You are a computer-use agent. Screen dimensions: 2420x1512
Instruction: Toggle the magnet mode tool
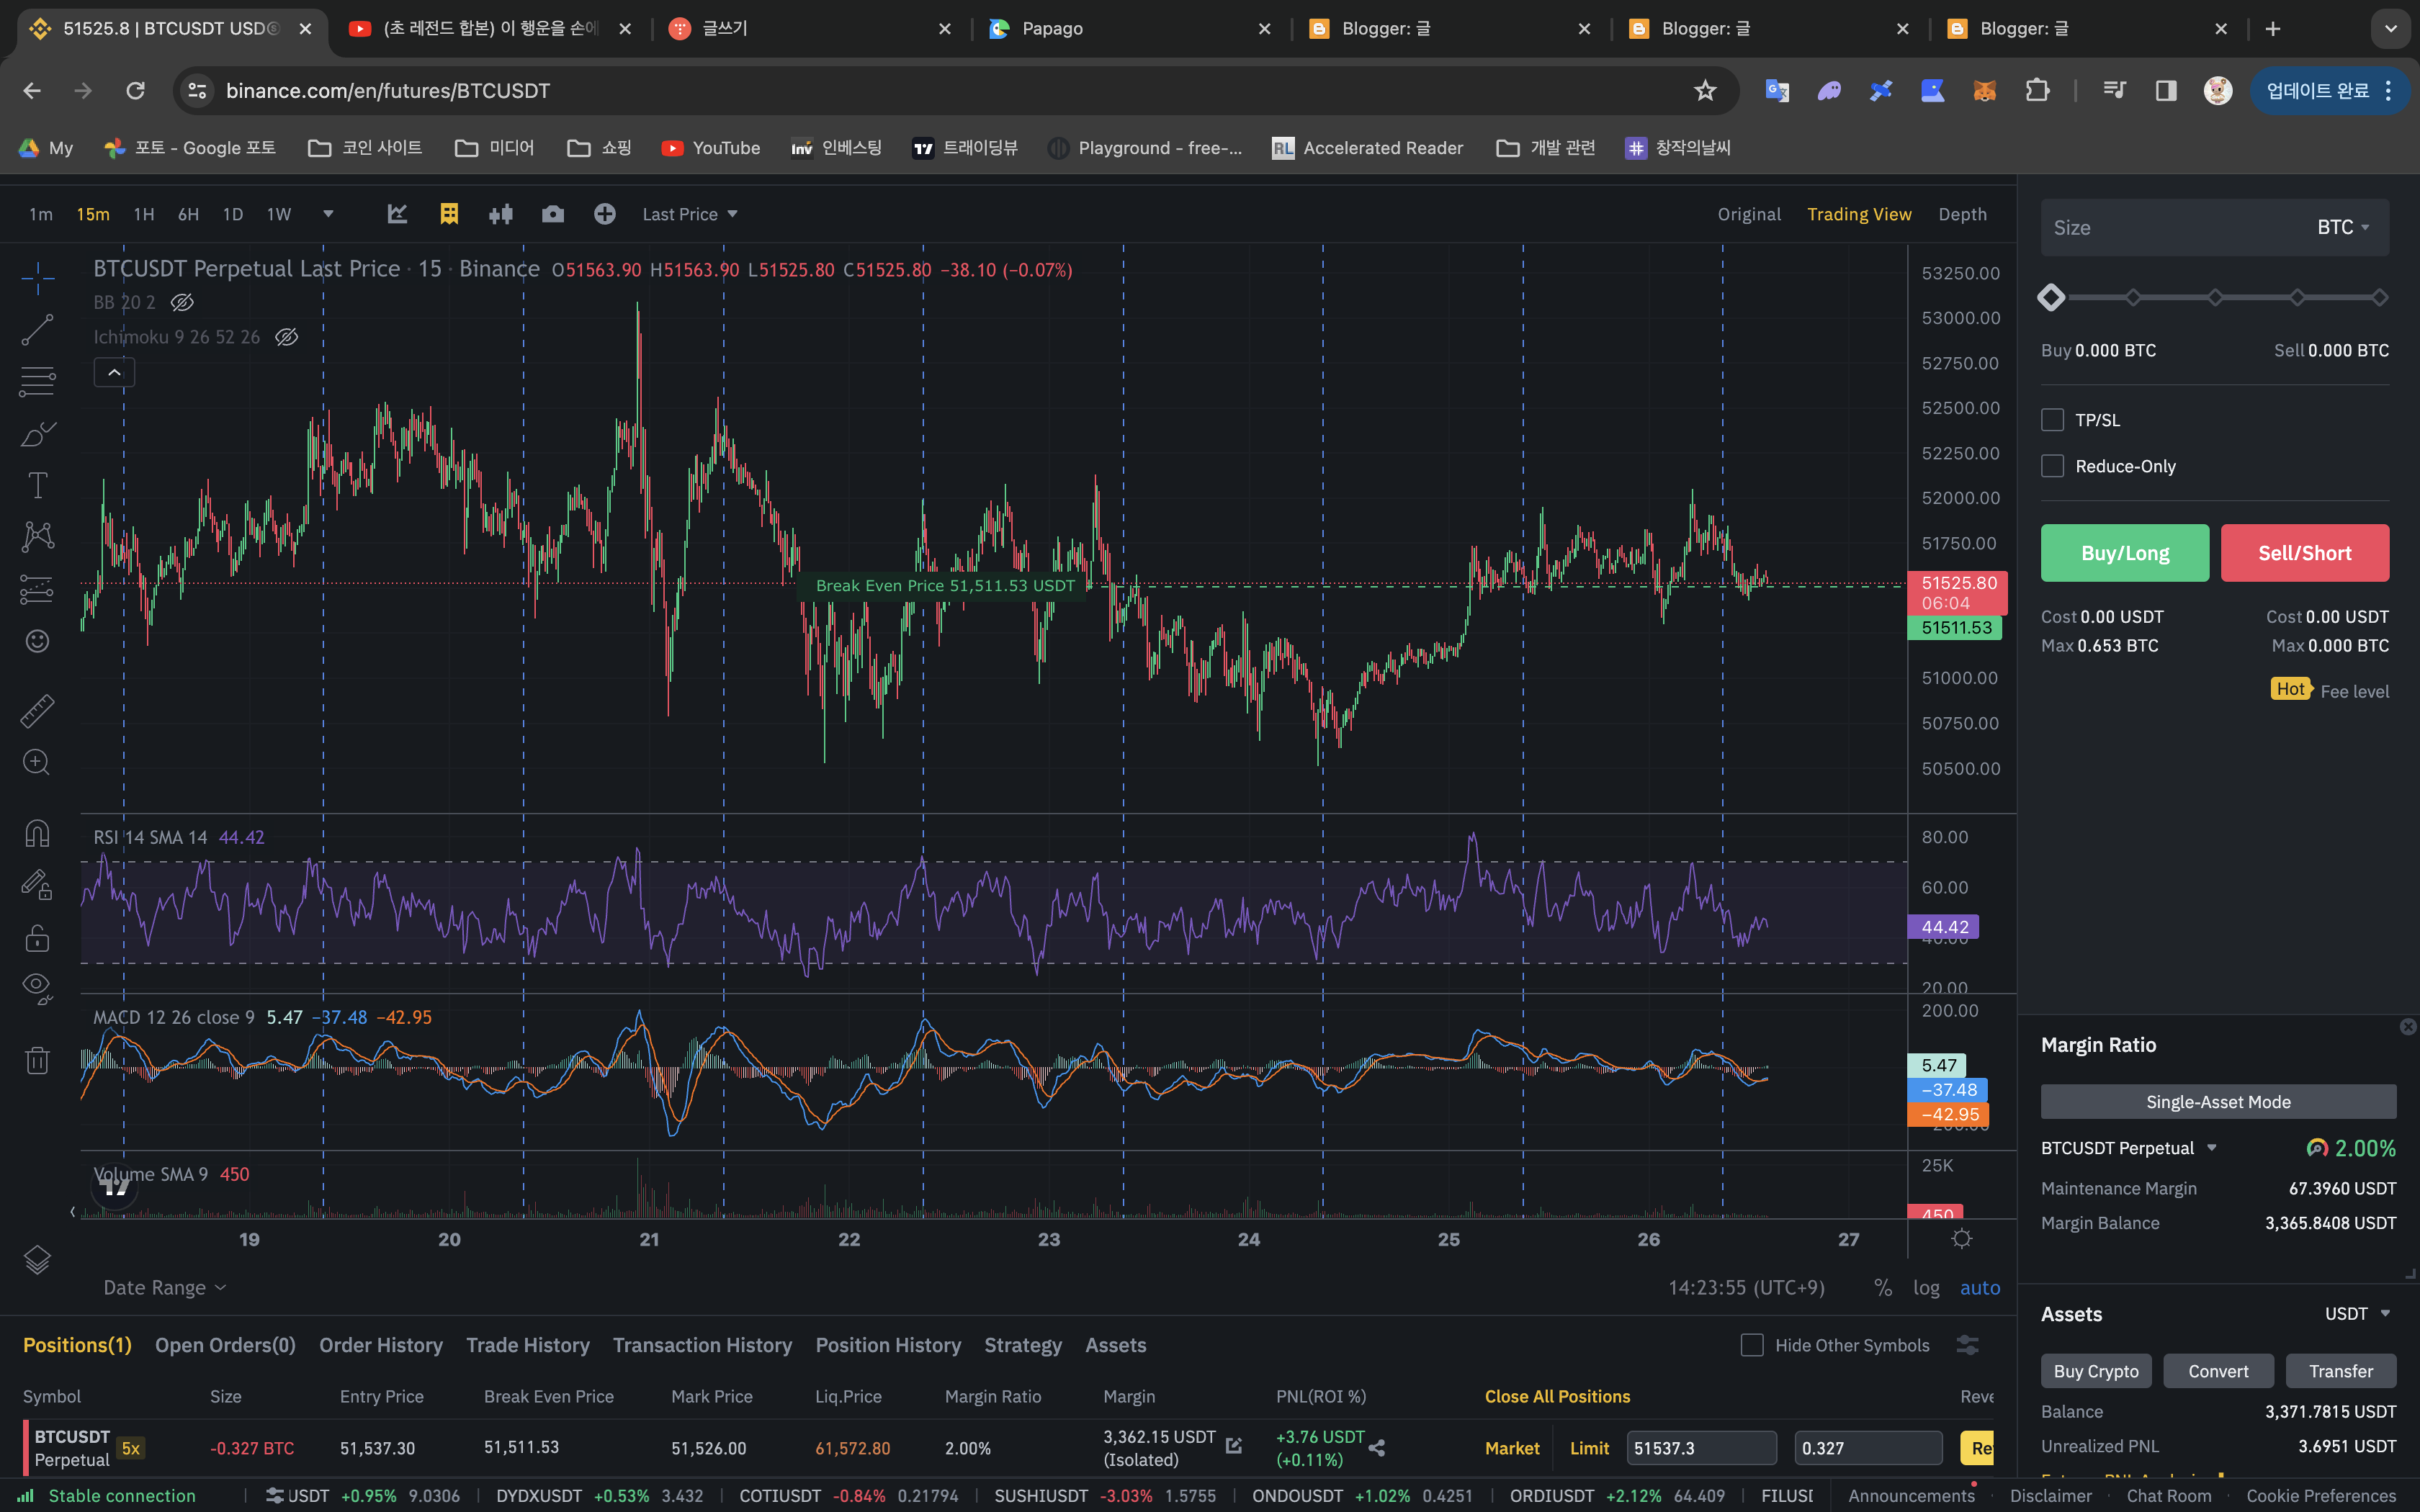pos(38,834)
